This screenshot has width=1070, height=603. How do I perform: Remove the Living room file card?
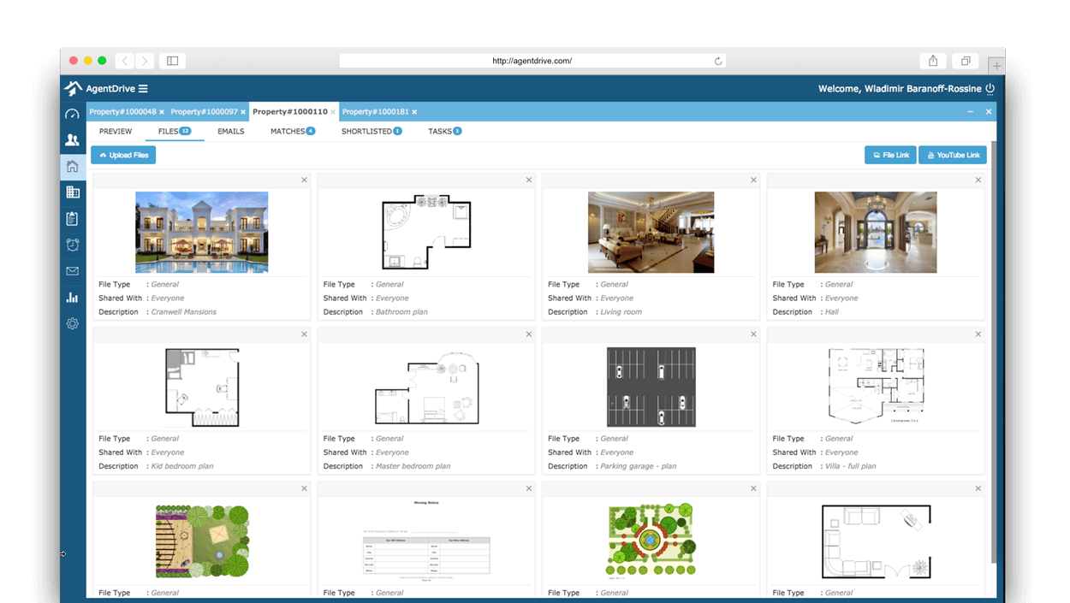click(x=753, y=180)
